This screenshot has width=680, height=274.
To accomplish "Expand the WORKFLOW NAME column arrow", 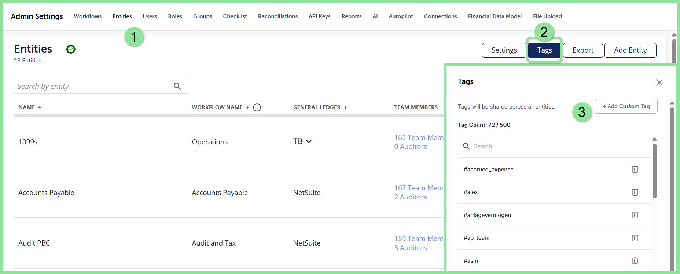I will (x=247, y=107).
